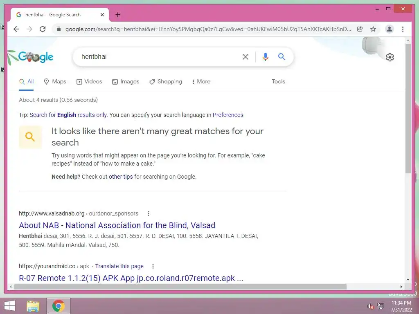Click the muted volume tray icon
Screen dimensions: 419x314
click(370, 306)
